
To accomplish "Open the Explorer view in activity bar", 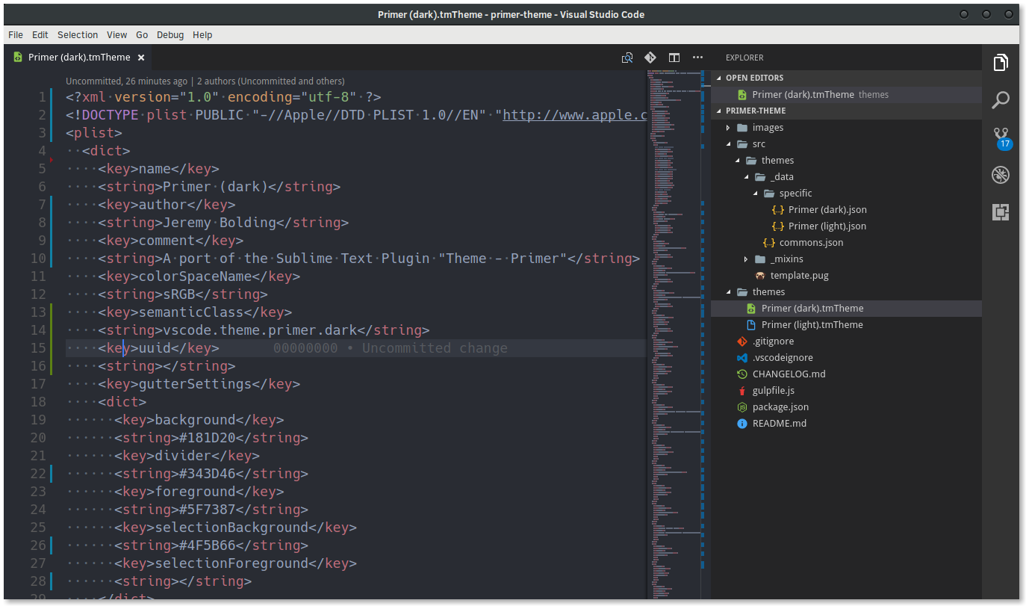I will pyautogui.click(x=1001, y=63).
